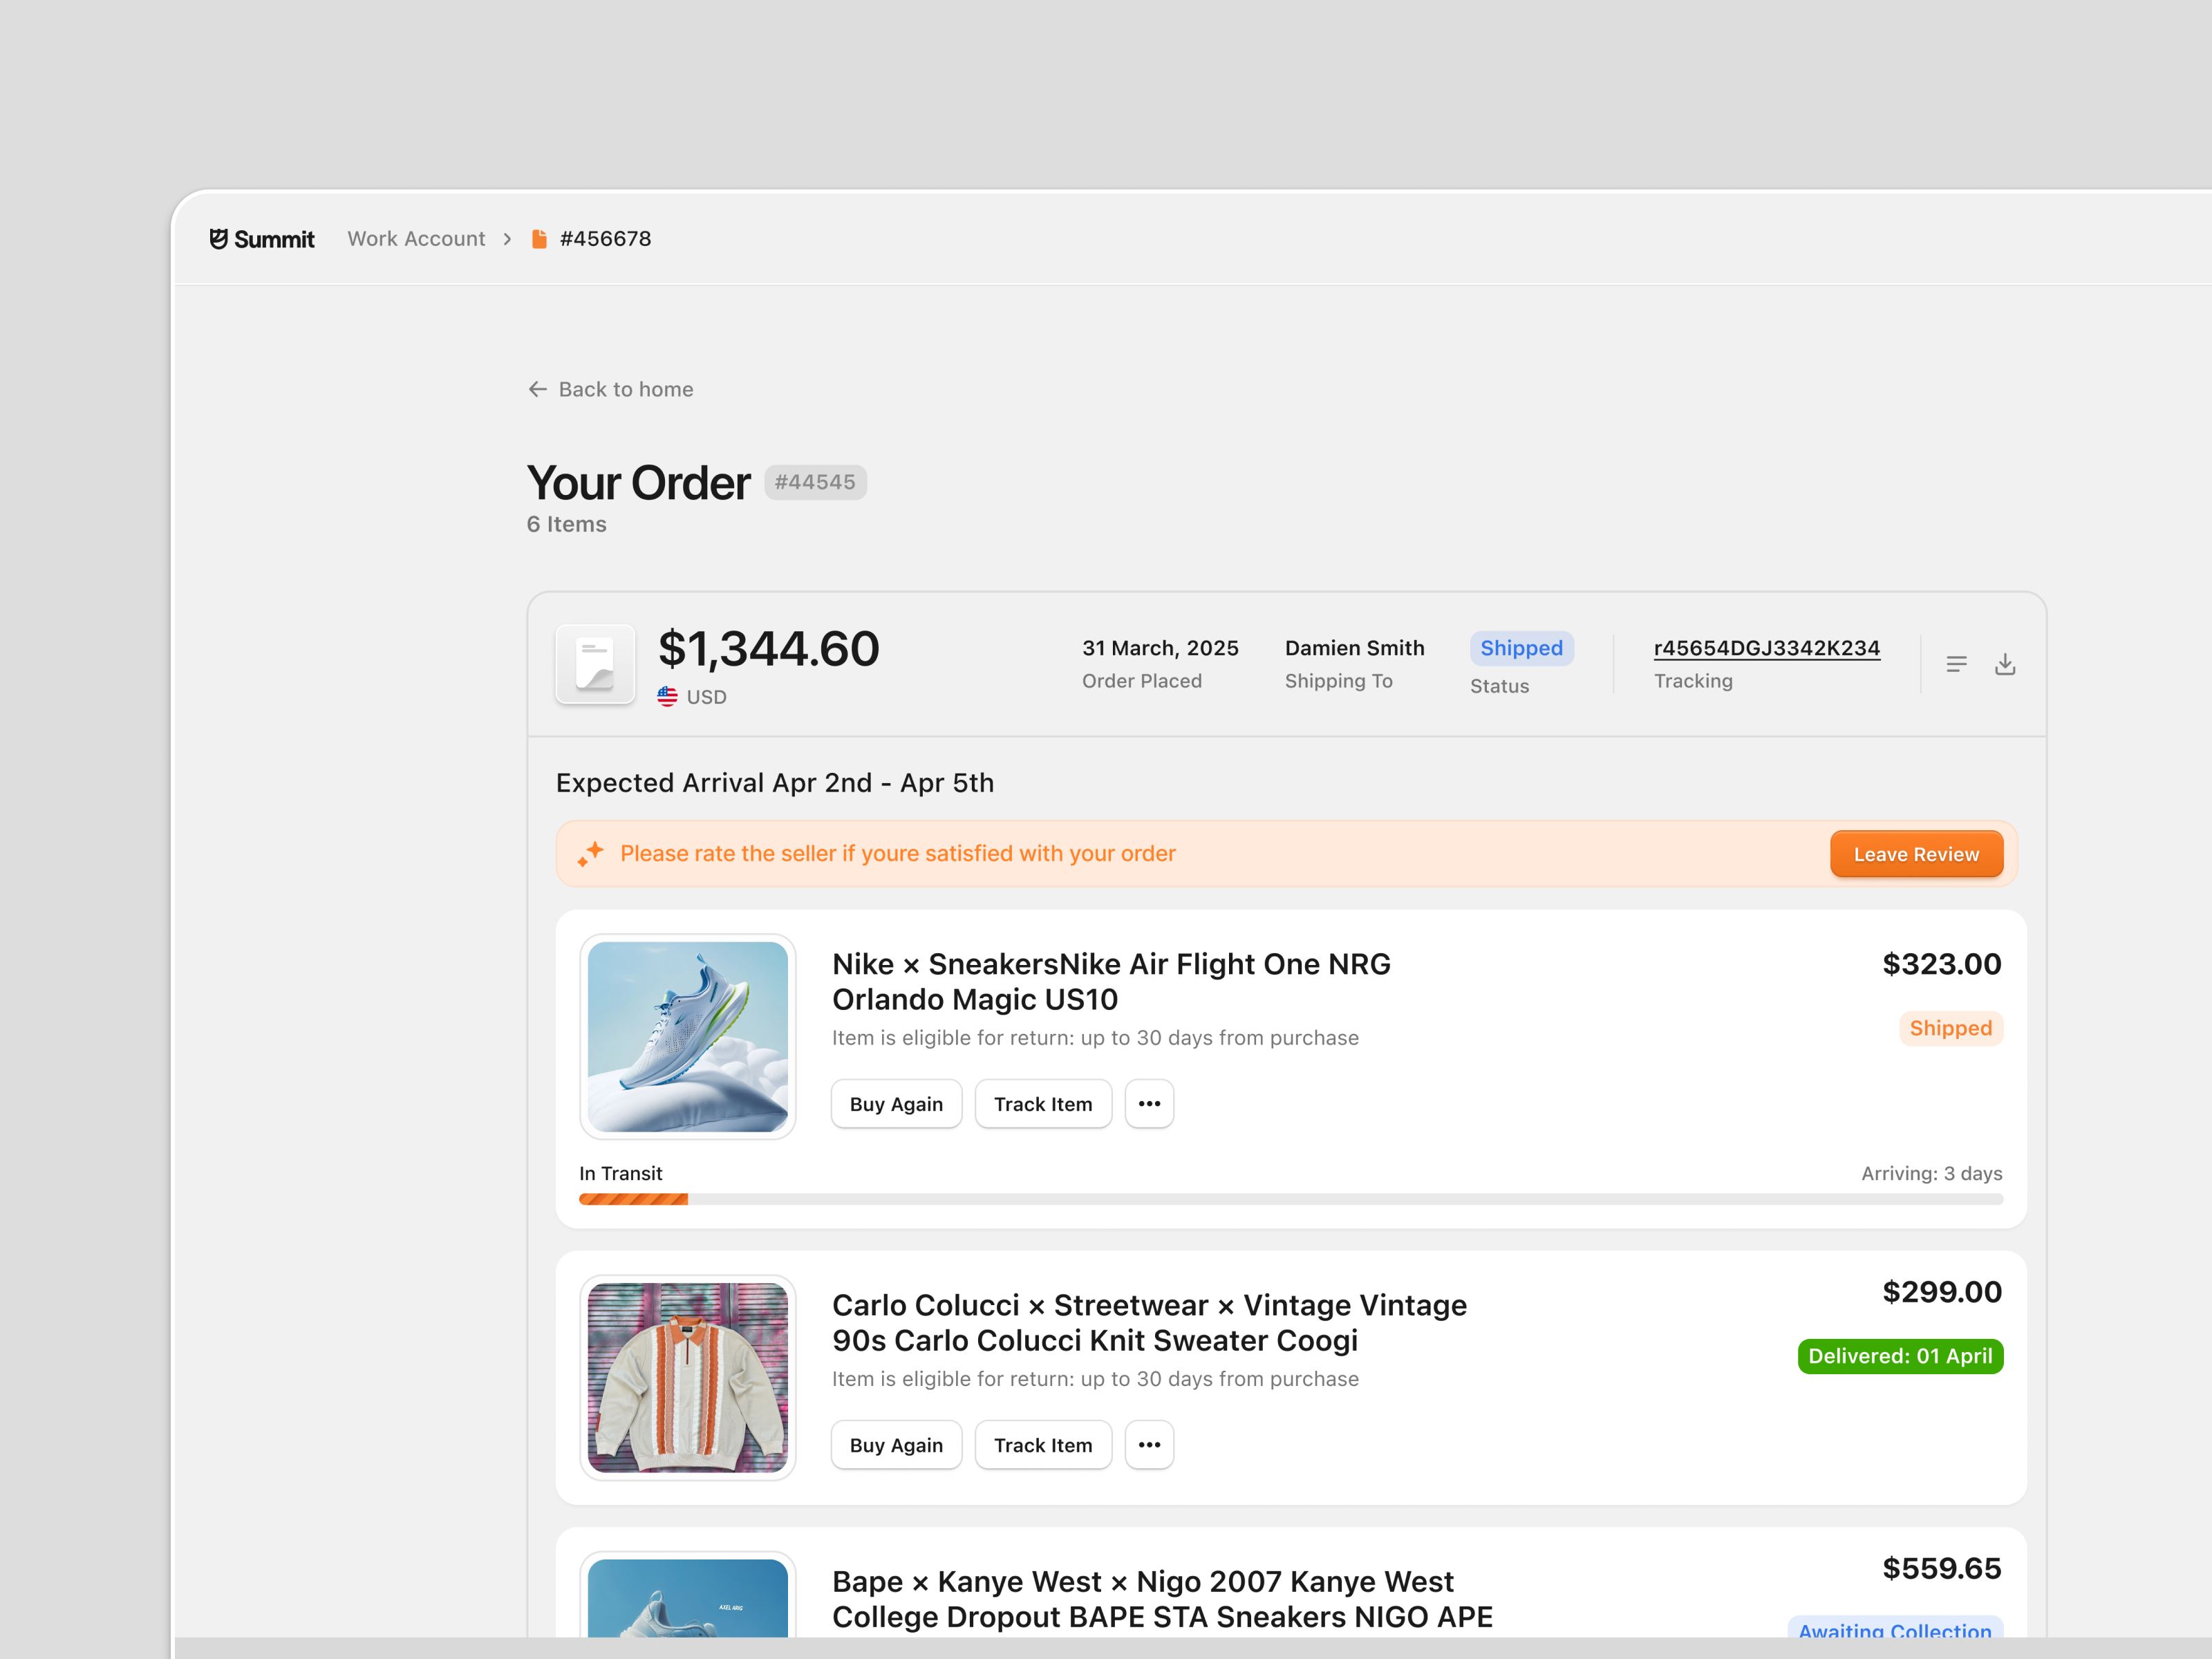Open more options for Nike sneakers

tap(1149, 1104)
